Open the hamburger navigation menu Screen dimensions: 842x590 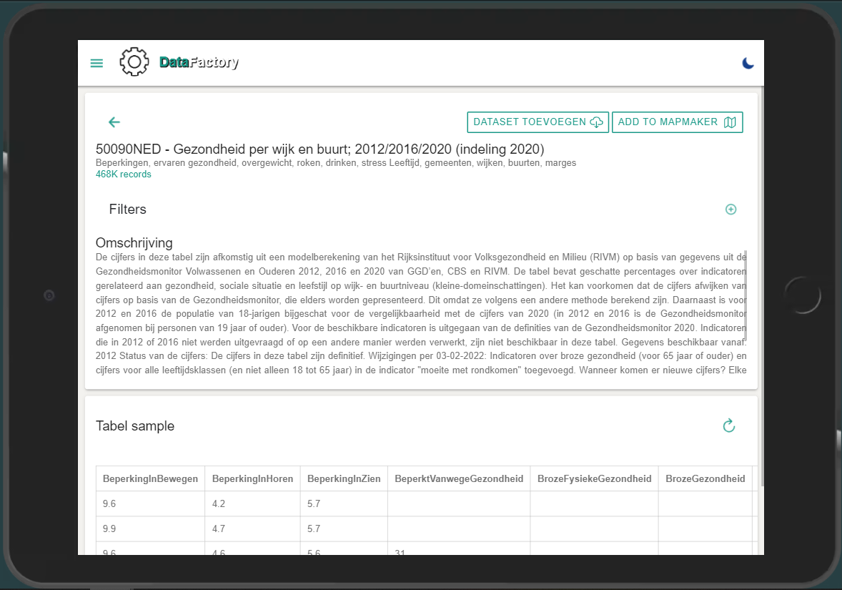[x=96, y=63]
